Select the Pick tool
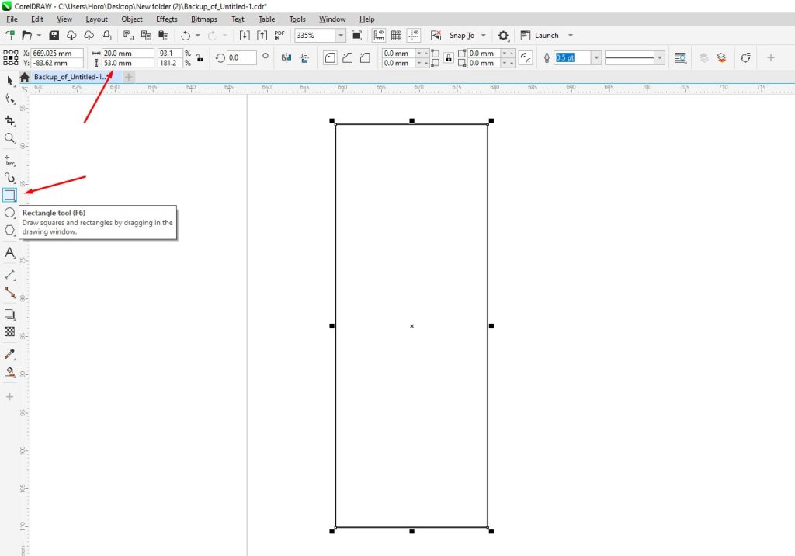This screenshot has height=556, width=795. tap(10, 82)
